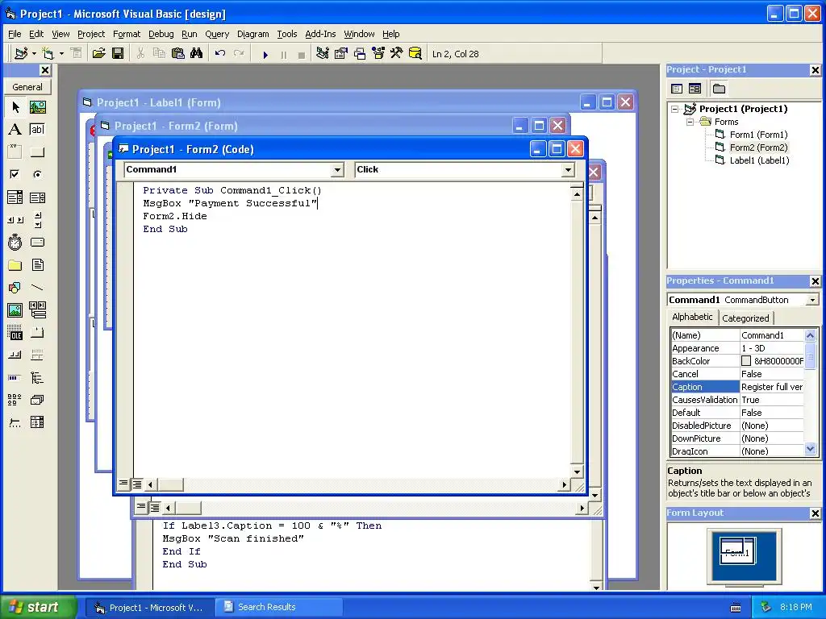The image size is (826, 619).
Task: Select the CheckBox control tool
Action: [x=15, y=174]
